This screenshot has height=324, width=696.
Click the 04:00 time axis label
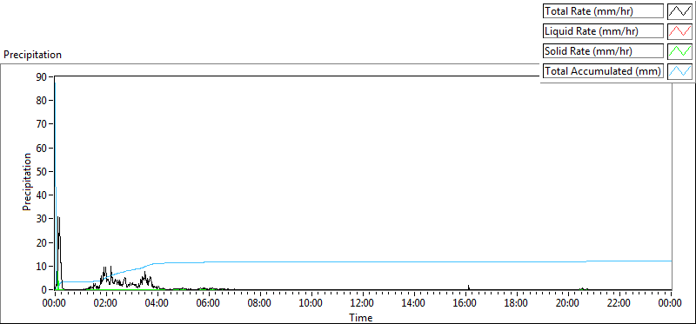[x=157, y=303]
